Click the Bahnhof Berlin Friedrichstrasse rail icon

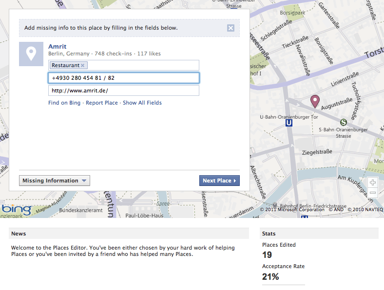[x=275, y=205]
